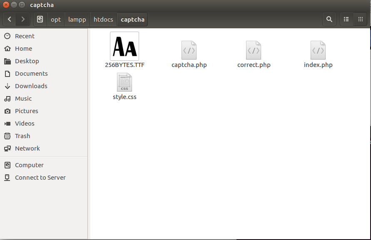The image size is (371, 240).
Task: Open Home label in sidebar
Action: (x=23, y=49)
